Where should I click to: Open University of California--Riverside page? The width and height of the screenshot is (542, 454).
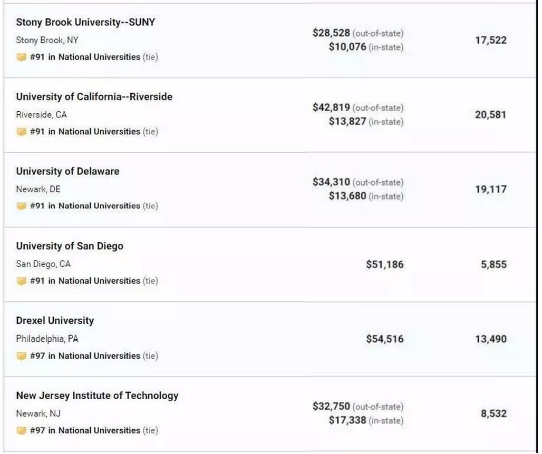point(94,97)
